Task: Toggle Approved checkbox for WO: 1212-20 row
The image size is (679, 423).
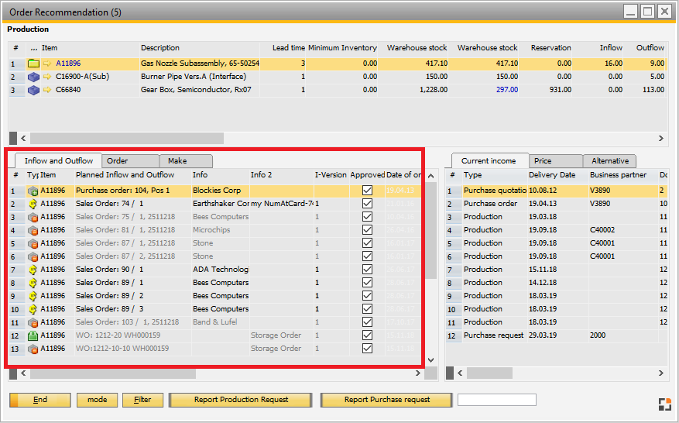Action: (x=367, y=335)
